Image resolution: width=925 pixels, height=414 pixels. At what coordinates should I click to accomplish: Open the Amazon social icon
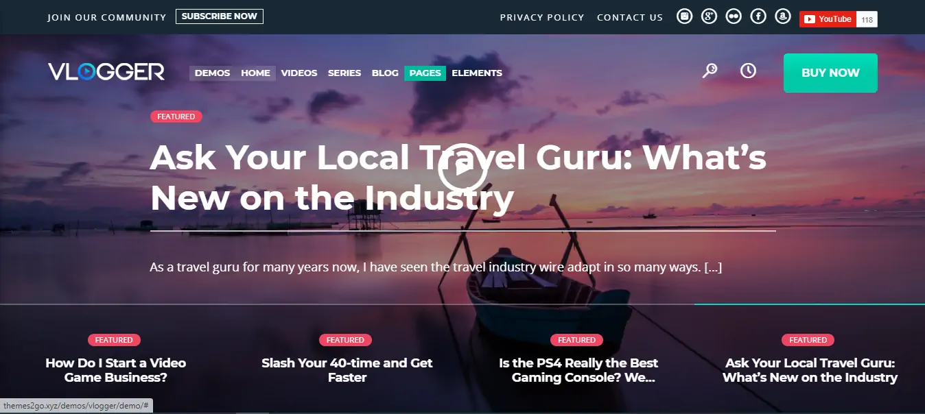pos(782,16)
